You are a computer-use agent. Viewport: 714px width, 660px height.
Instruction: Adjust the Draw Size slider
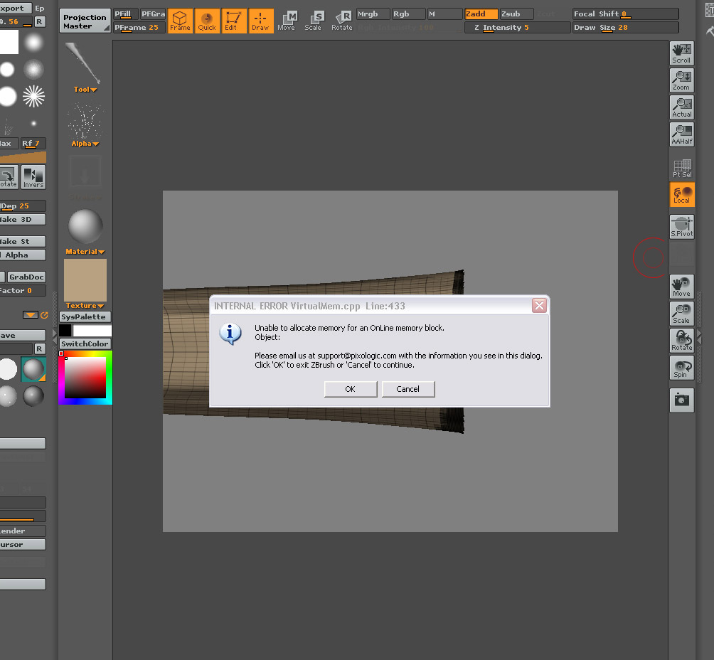(625, 28)
